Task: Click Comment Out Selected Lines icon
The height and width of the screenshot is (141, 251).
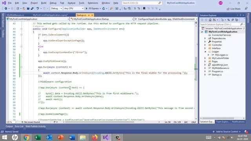Action: [x=135, y=9]
